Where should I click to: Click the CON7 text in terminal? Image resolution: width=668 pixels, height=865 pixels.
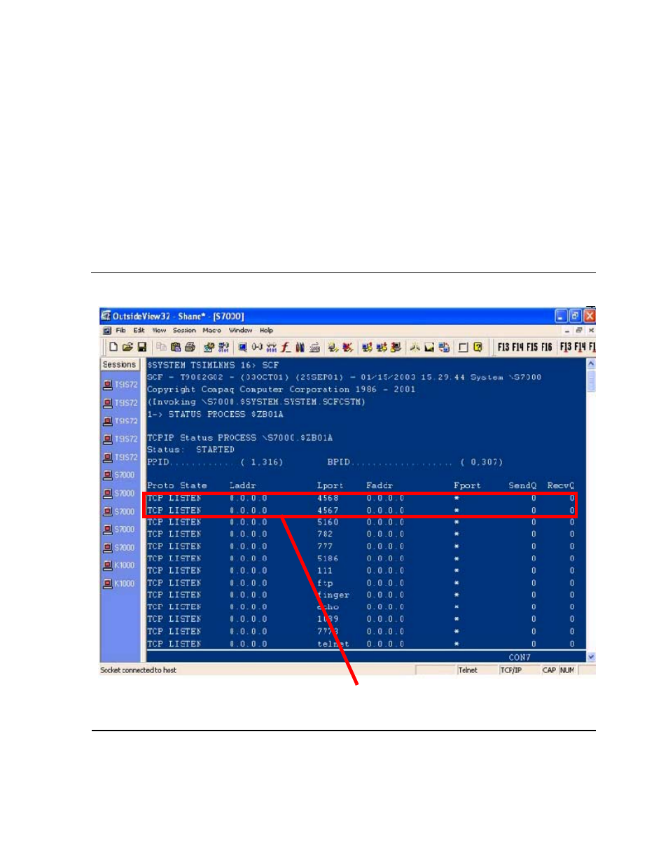tap(520, 658)
